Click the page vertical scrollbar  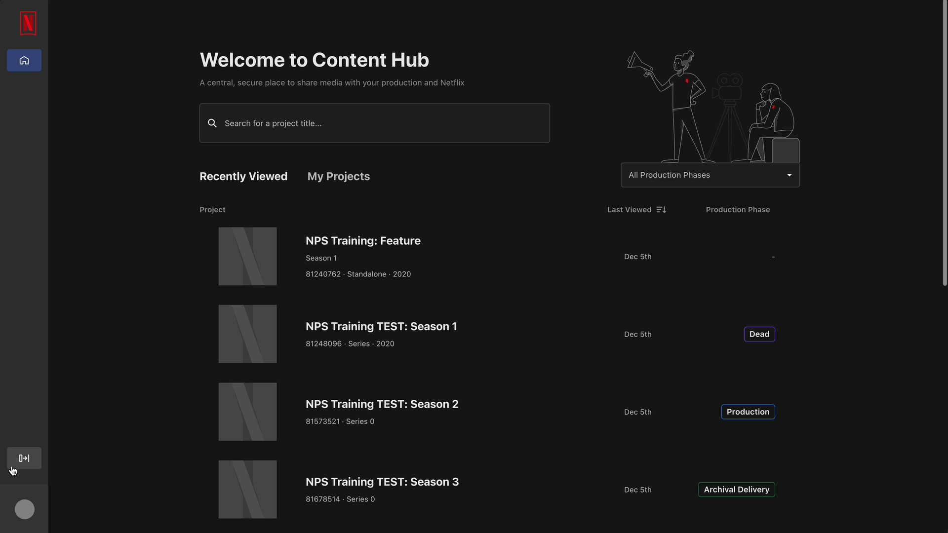point(945,143)
